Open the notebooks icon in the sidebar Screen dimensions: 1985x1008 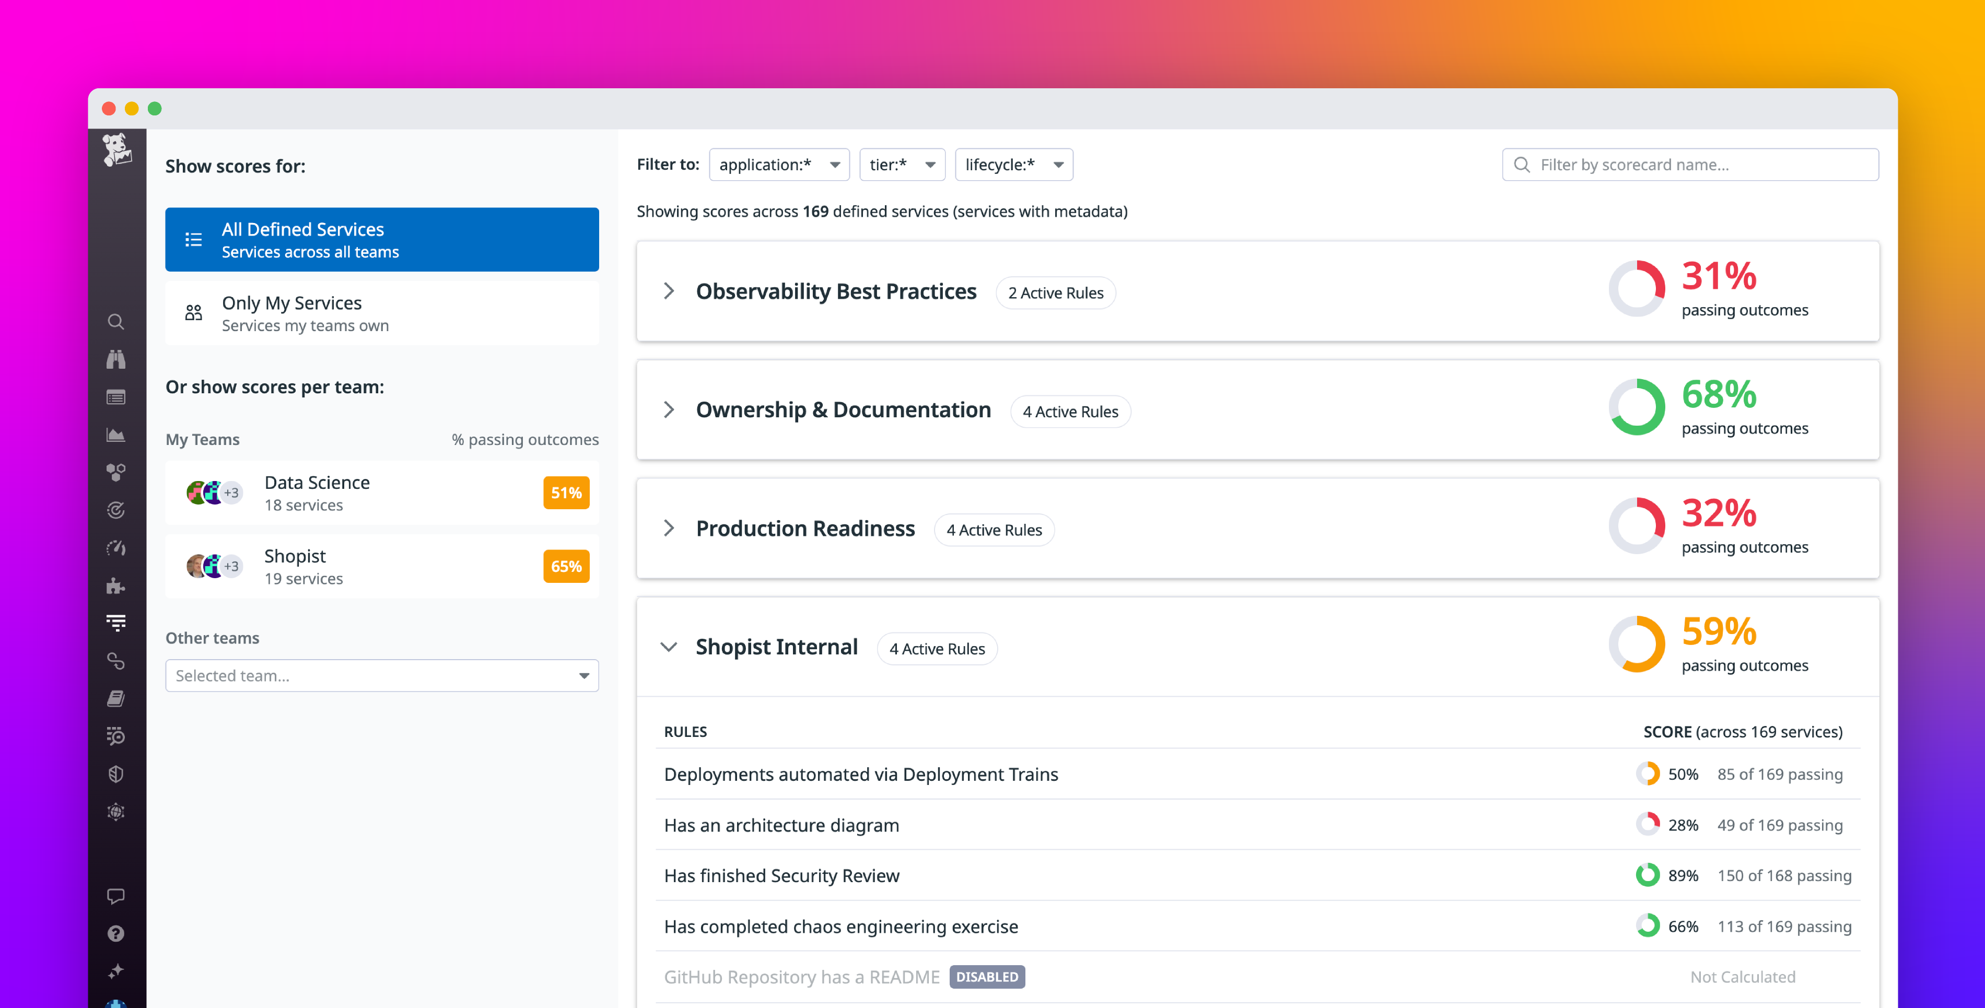(116, 697)
